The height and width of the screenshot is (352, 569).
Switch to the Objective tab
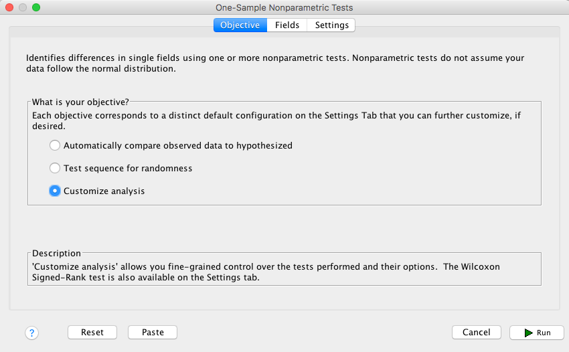240,25
